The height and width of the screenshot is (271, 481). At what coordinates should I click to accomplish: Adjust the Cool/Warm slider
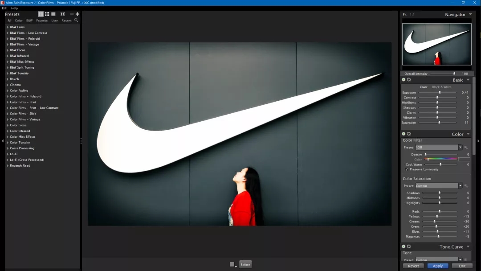click(441, 164)
